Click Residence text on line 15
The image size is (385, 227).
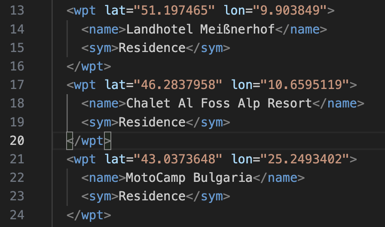pyautogui.click(x=152, y=48)
